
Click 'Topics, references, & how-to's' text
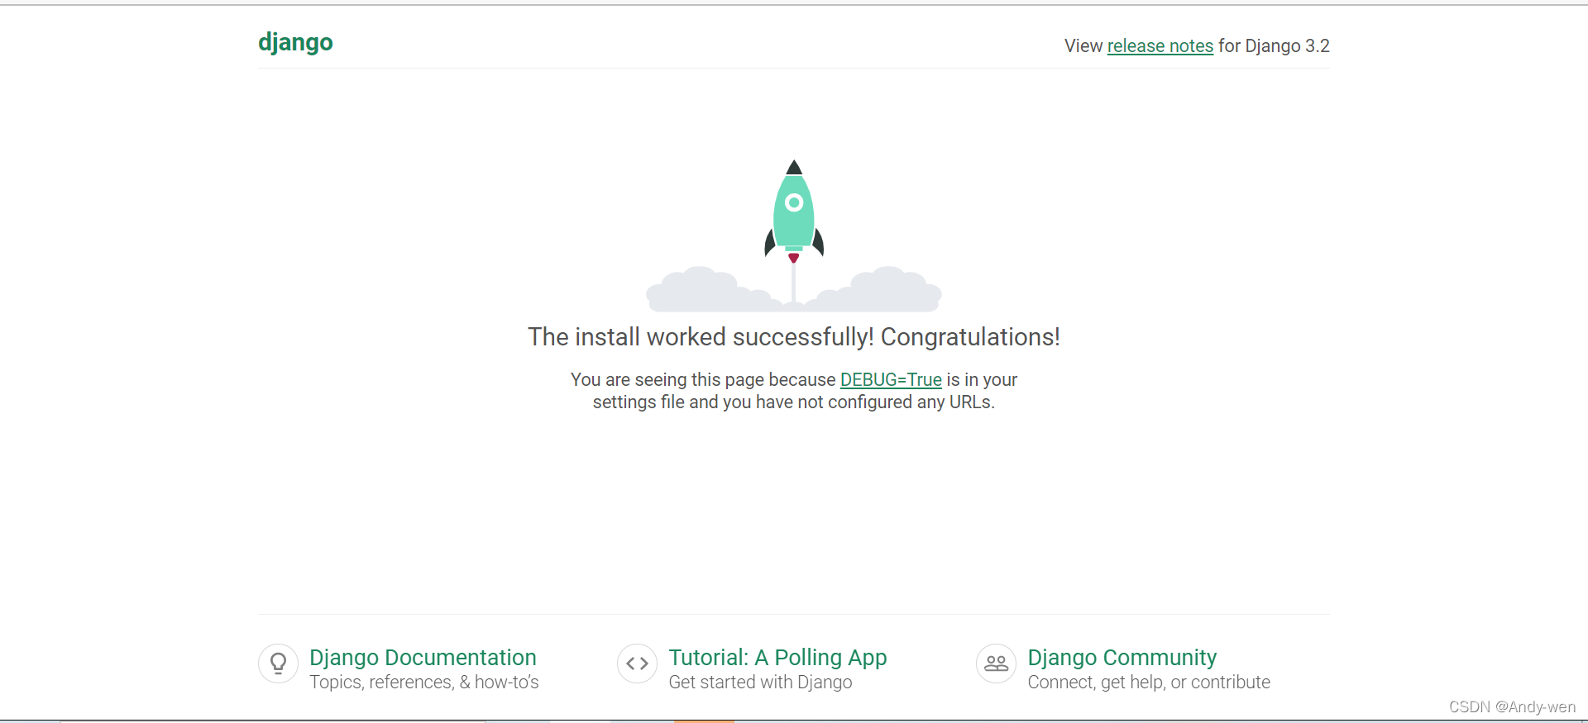[x=424, y=683]
